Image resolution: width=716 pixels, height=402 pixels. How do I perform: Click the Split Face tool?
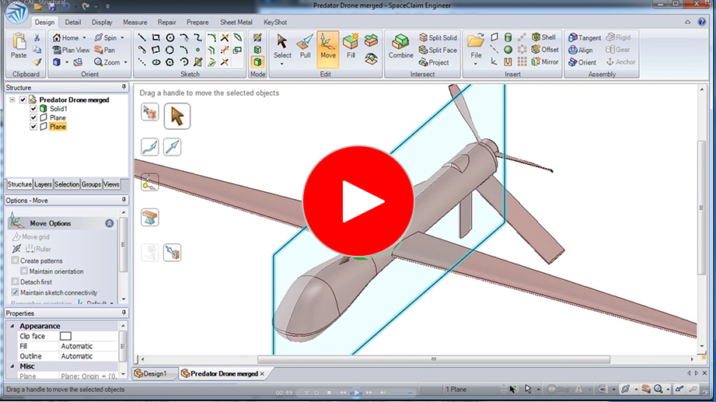[438, 50]
